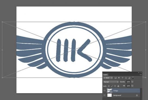Toggle layer filtering on/off switch
The image size is (148, 100).
pyautogui.click(x=133, y=78)
